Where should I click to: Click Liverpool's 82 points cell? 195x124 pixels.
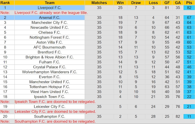tap(189, 8)
